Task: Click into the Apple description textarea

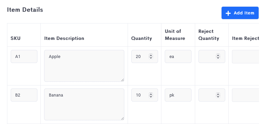Action: pyautogui.click(x=84, y=66)
